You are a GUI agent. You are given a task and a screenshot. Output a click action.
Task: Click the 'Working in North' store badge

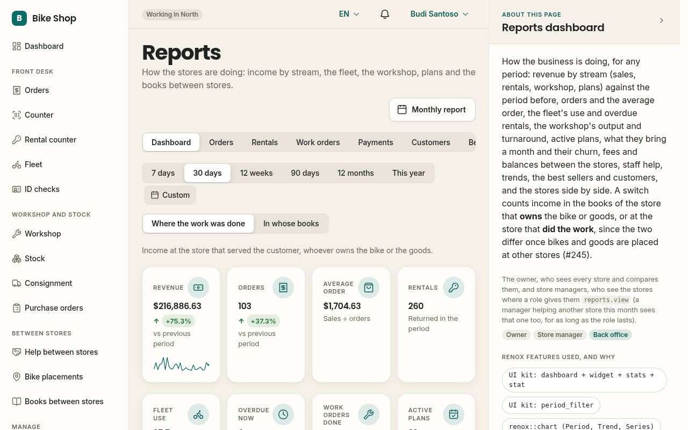click(172, 15)
